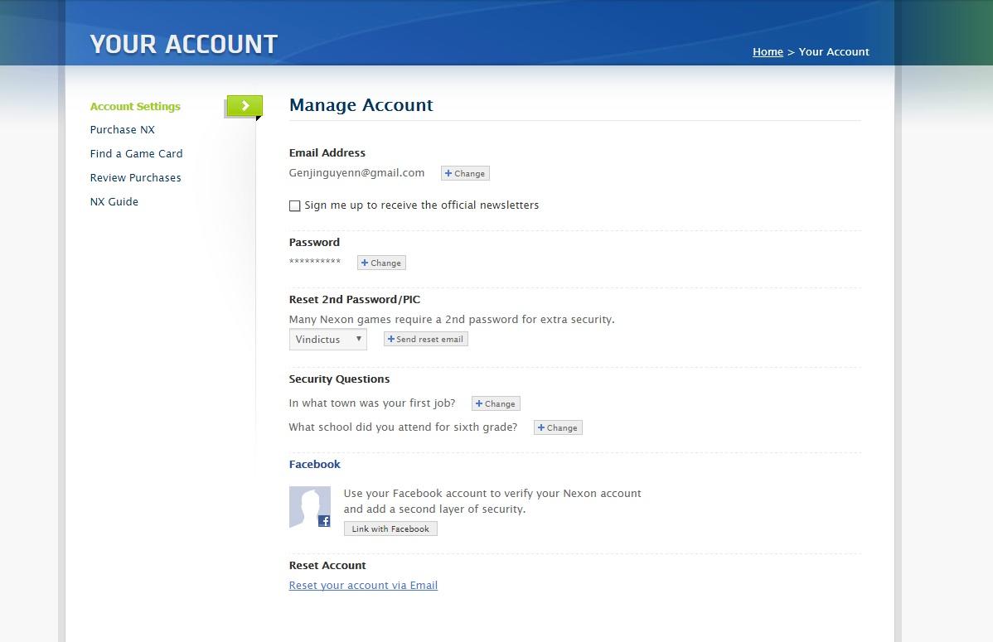Screen dimensions: 993x642
Task: Click Reset your account via Email link
Action: coord(363,586)
